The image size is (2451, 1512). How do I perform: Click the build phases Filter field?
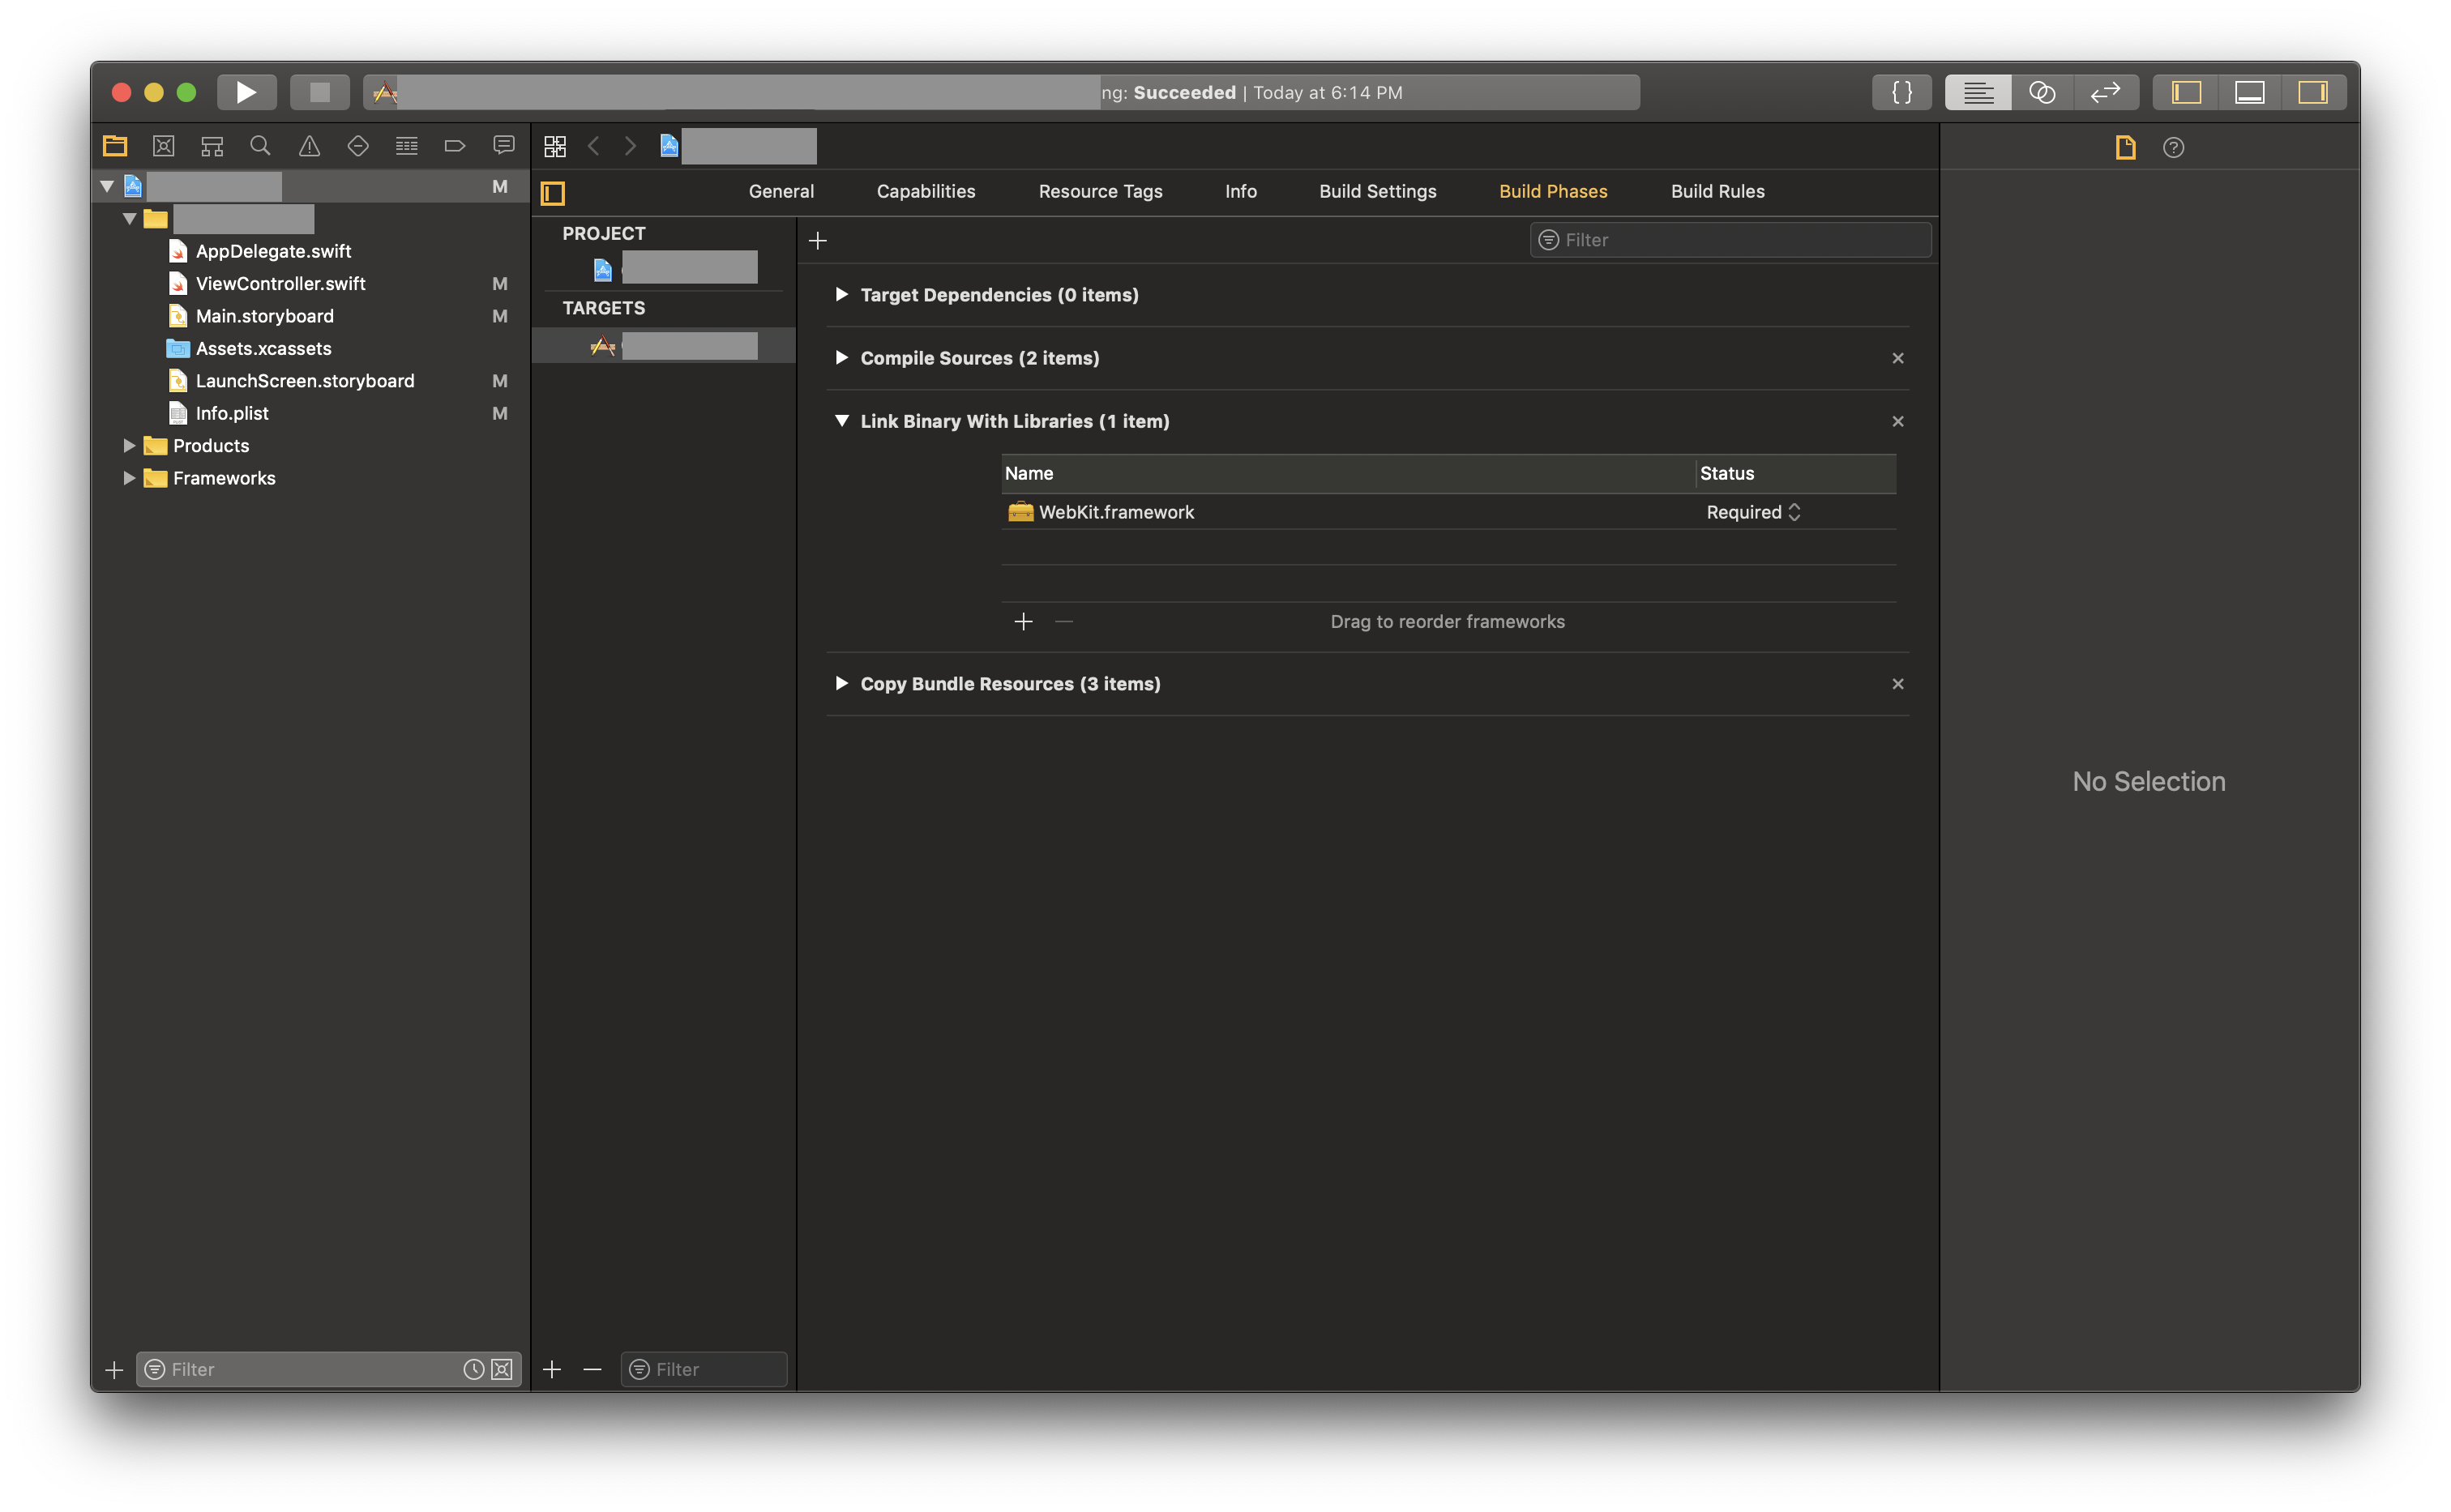click(x=1730, y=240)
